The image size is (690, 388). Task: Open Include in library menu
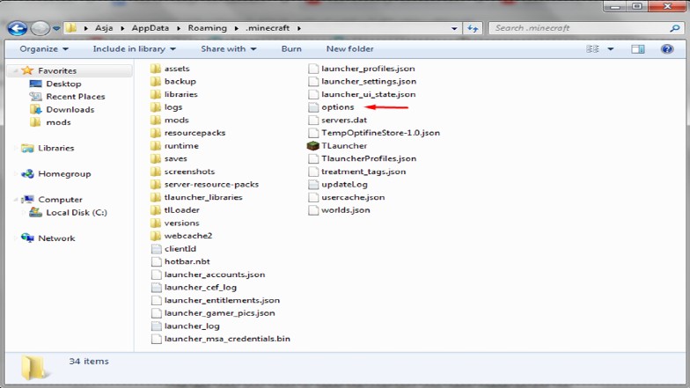[x=134, y=49]
